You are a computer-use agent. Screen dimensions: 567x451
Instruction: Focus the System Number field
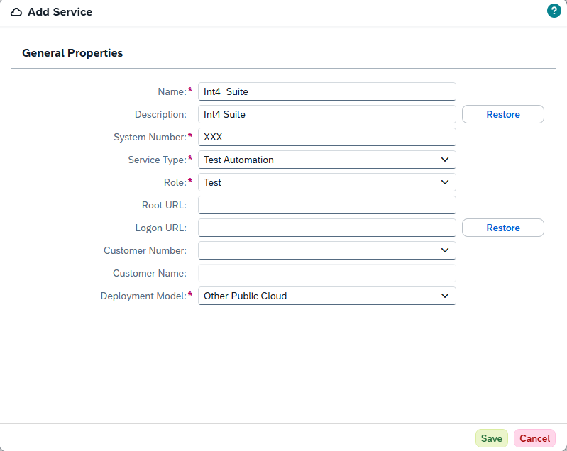click(x=327, y=138)
